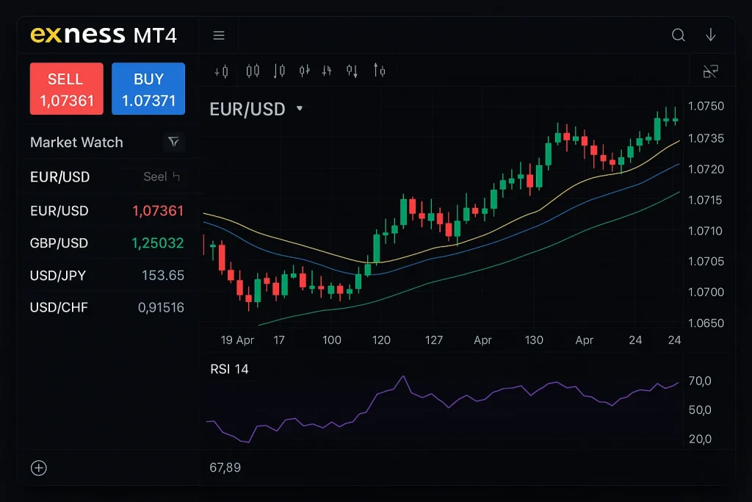Click the plus icon at bottom left
The image size is (752, 502).
point(38,467)
